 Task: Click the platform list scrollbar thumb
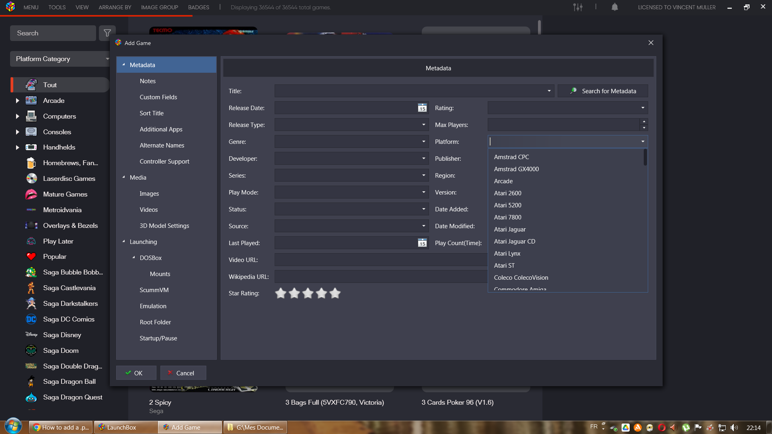(x=645, y=158)
